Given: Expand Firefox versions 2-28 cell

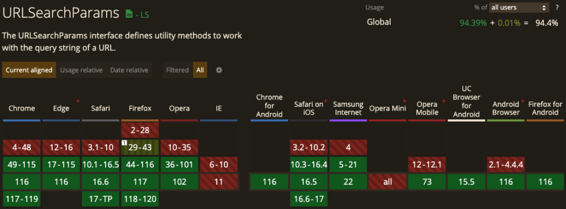Looking at the screenshot, I should (140, 130).
